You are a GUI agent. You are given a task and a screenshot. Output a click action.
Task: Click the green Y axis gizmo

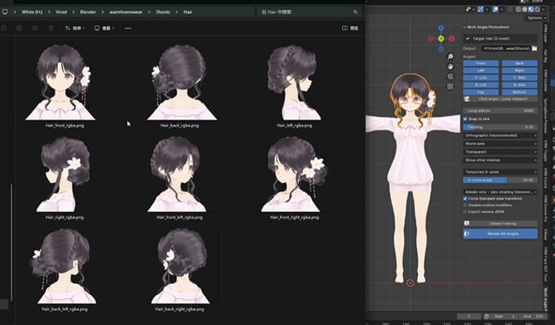(x=441, y=38)
